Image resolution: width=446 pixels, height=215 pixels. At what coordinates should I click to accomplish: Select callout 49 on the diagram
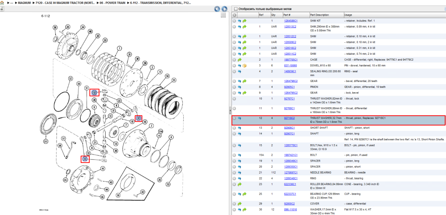(x=103, y=169)
